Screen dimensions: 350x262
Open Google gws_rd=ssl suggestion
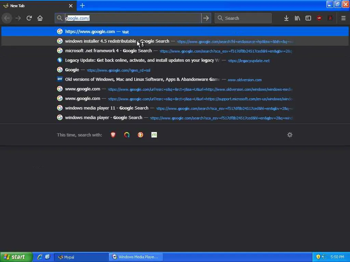tap(175, 70)
